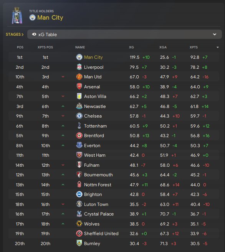Click the Man City crest beside title holders
The image size is (225, 252).
(x=32, y=17)
